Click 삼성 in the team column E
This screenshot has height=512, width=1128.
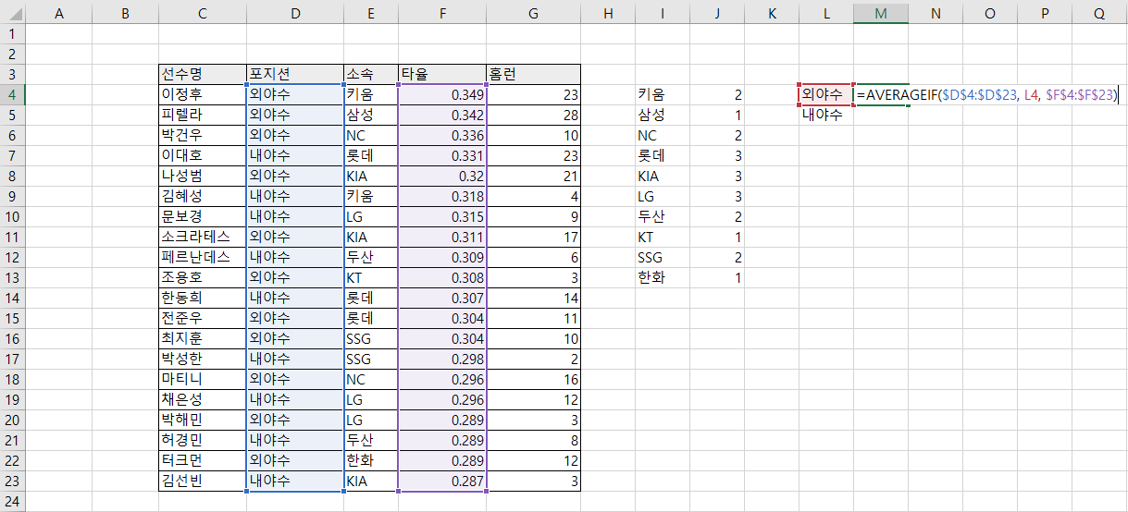(x=370, y=115)
